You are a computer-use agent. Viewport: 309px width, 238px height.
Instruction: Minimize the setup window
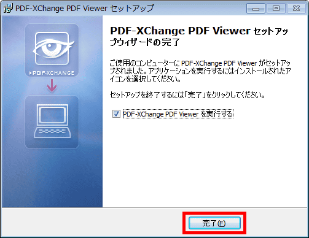[x=256, y=9]
